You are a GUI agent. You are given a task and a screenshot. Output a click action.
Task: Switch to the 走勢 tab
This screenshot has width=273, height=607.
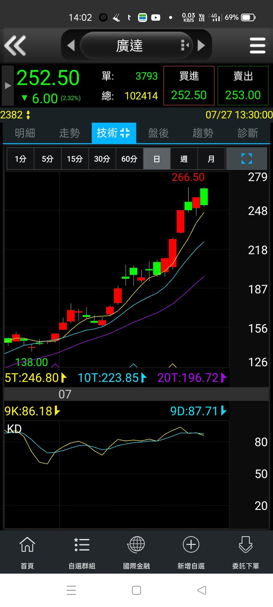[x=69, y=133]
